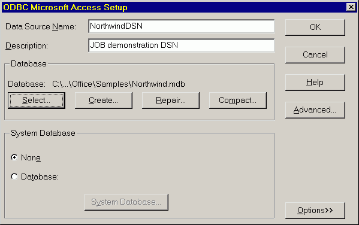Click Create... to make new database

[104, 101]
